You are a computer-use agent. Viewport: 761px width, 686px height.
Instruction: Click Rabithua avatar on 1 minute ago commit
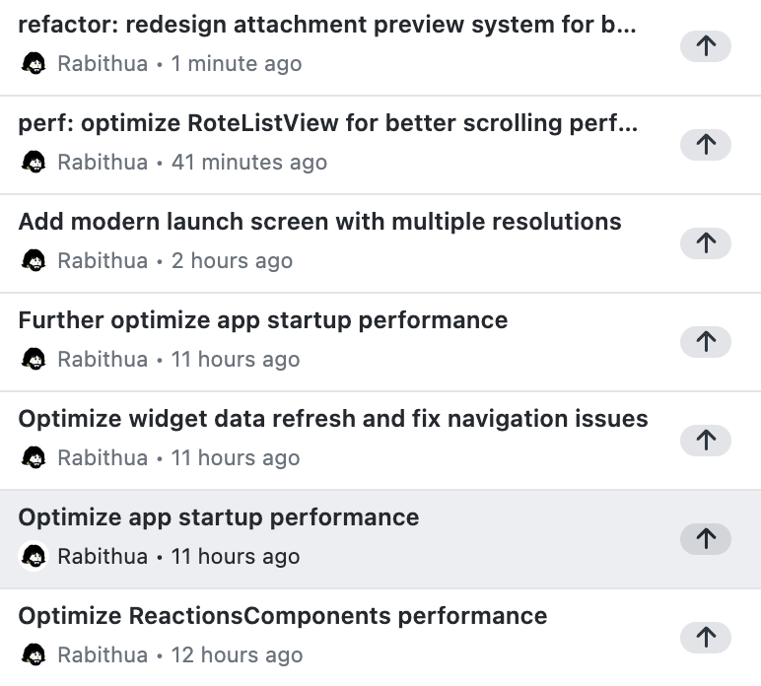coord(34,64)
